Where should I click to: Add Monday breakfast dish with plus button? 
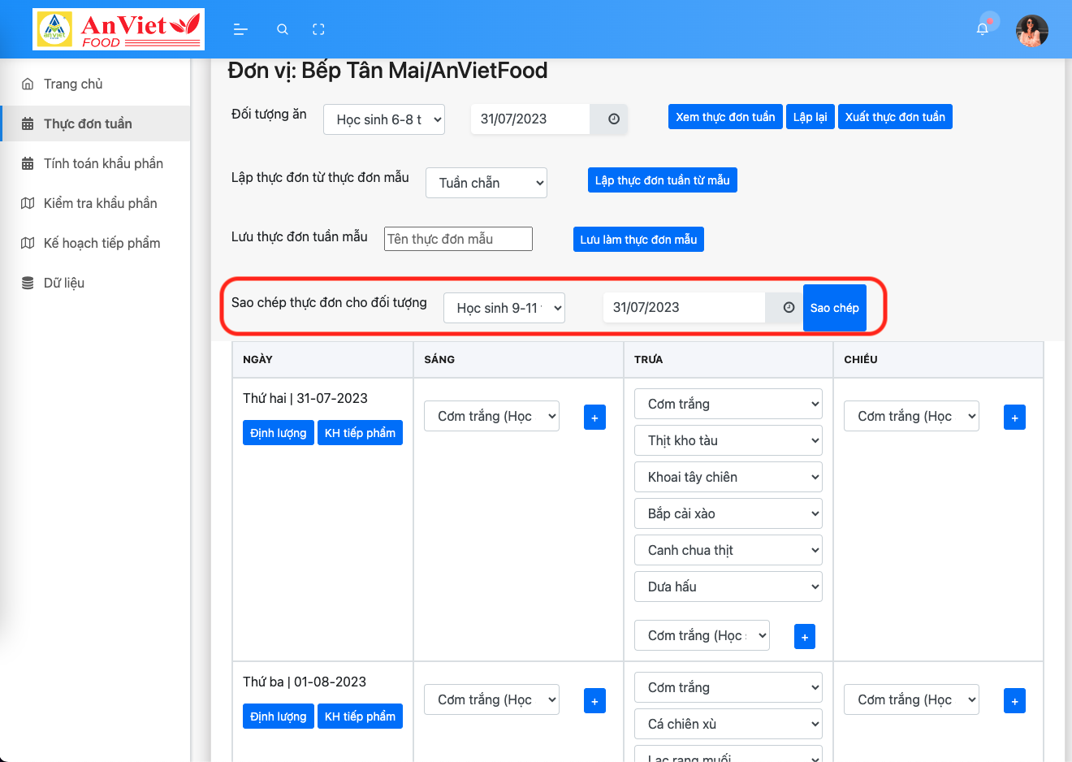pos(594,418)
